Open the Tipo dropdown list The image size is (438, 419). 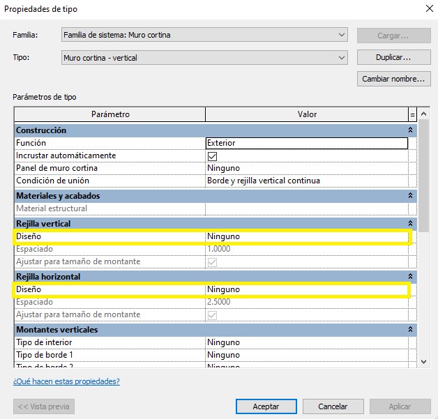341,58
